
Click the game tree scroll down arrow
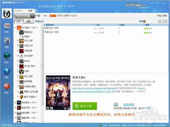point(42,122)
